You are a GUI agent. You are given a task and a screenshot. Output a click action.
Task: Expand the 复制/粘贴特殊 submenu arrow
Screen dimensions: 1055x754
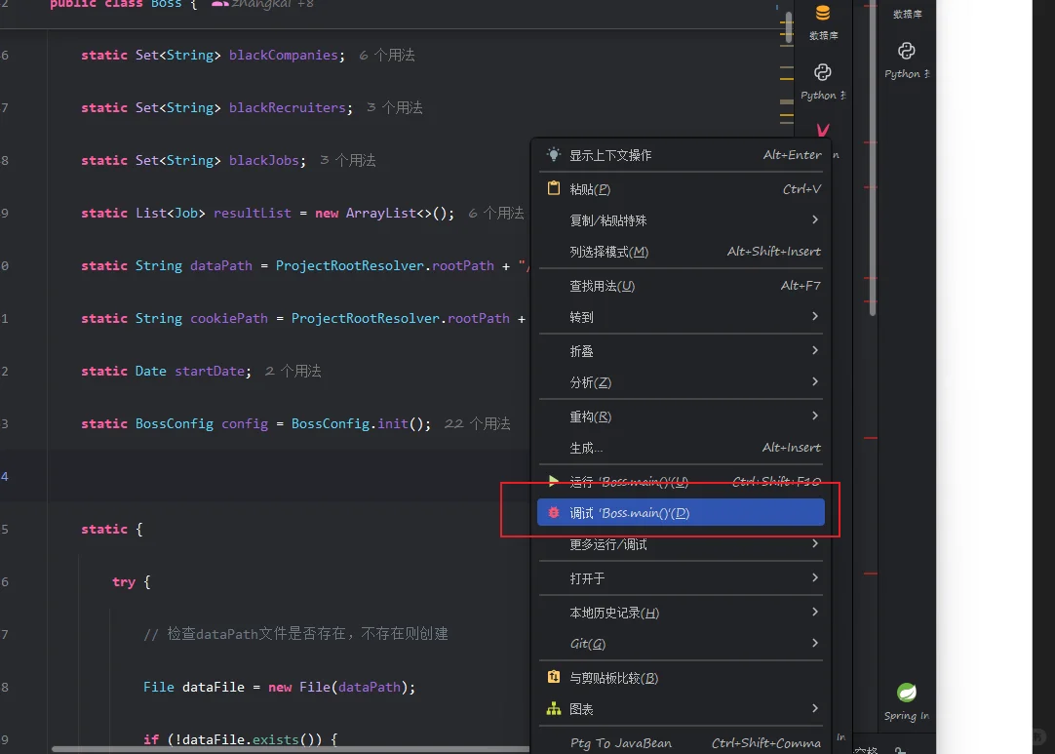[815, 219]
